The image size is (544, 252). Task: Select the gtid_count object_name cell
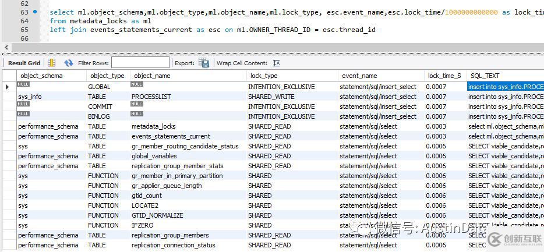coord(188,196)
